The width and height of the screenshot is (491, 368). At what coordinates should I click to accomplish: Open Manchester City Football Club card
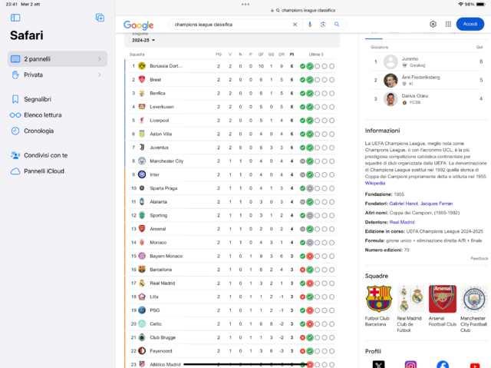pos(474,309)
